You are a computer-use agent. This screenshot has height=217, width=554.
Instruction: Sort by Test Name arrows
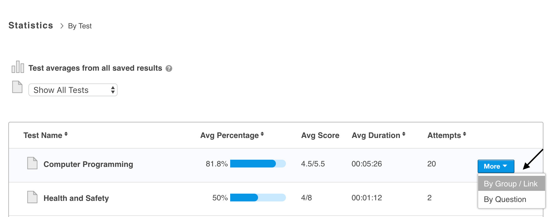(66, 134)
